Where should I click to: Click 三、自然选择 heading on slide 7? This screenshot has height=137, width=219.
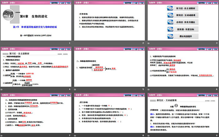(21, 100)
